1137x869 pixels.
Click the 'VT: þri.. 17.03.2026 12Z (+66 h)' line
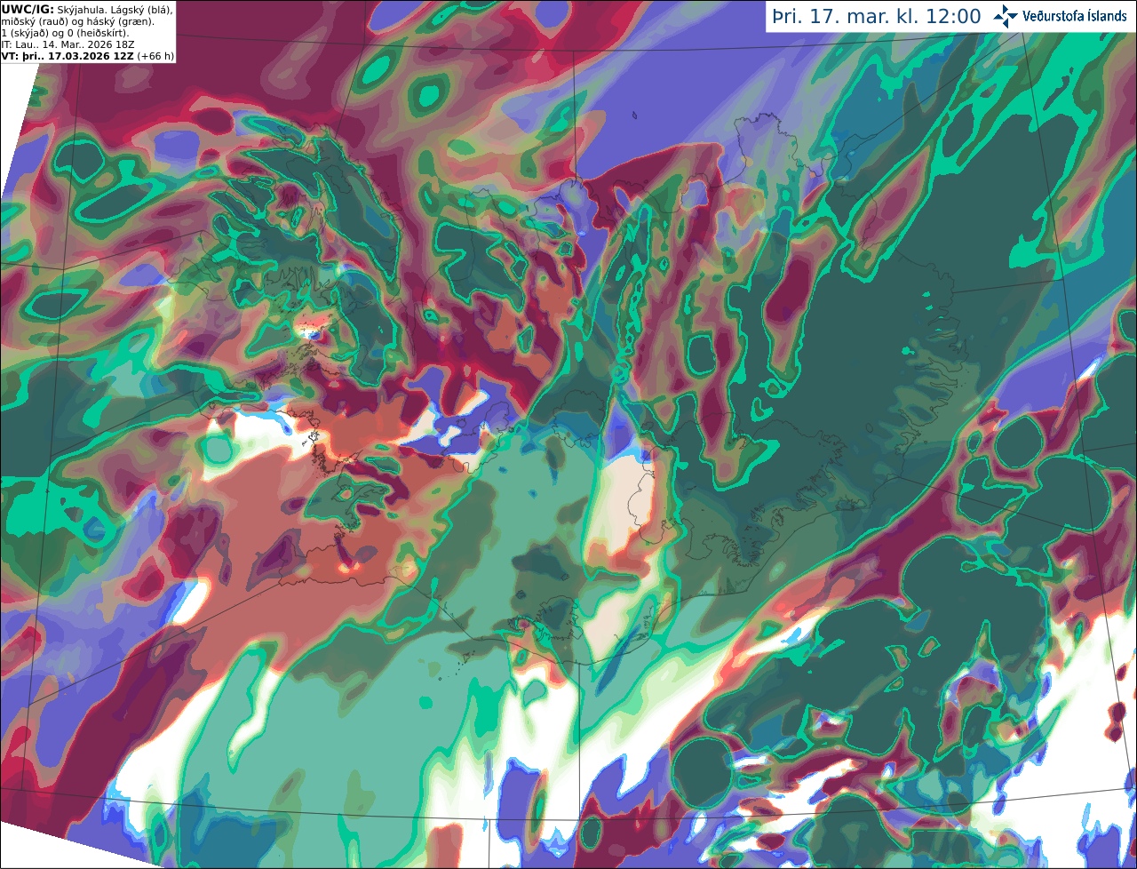87,55
